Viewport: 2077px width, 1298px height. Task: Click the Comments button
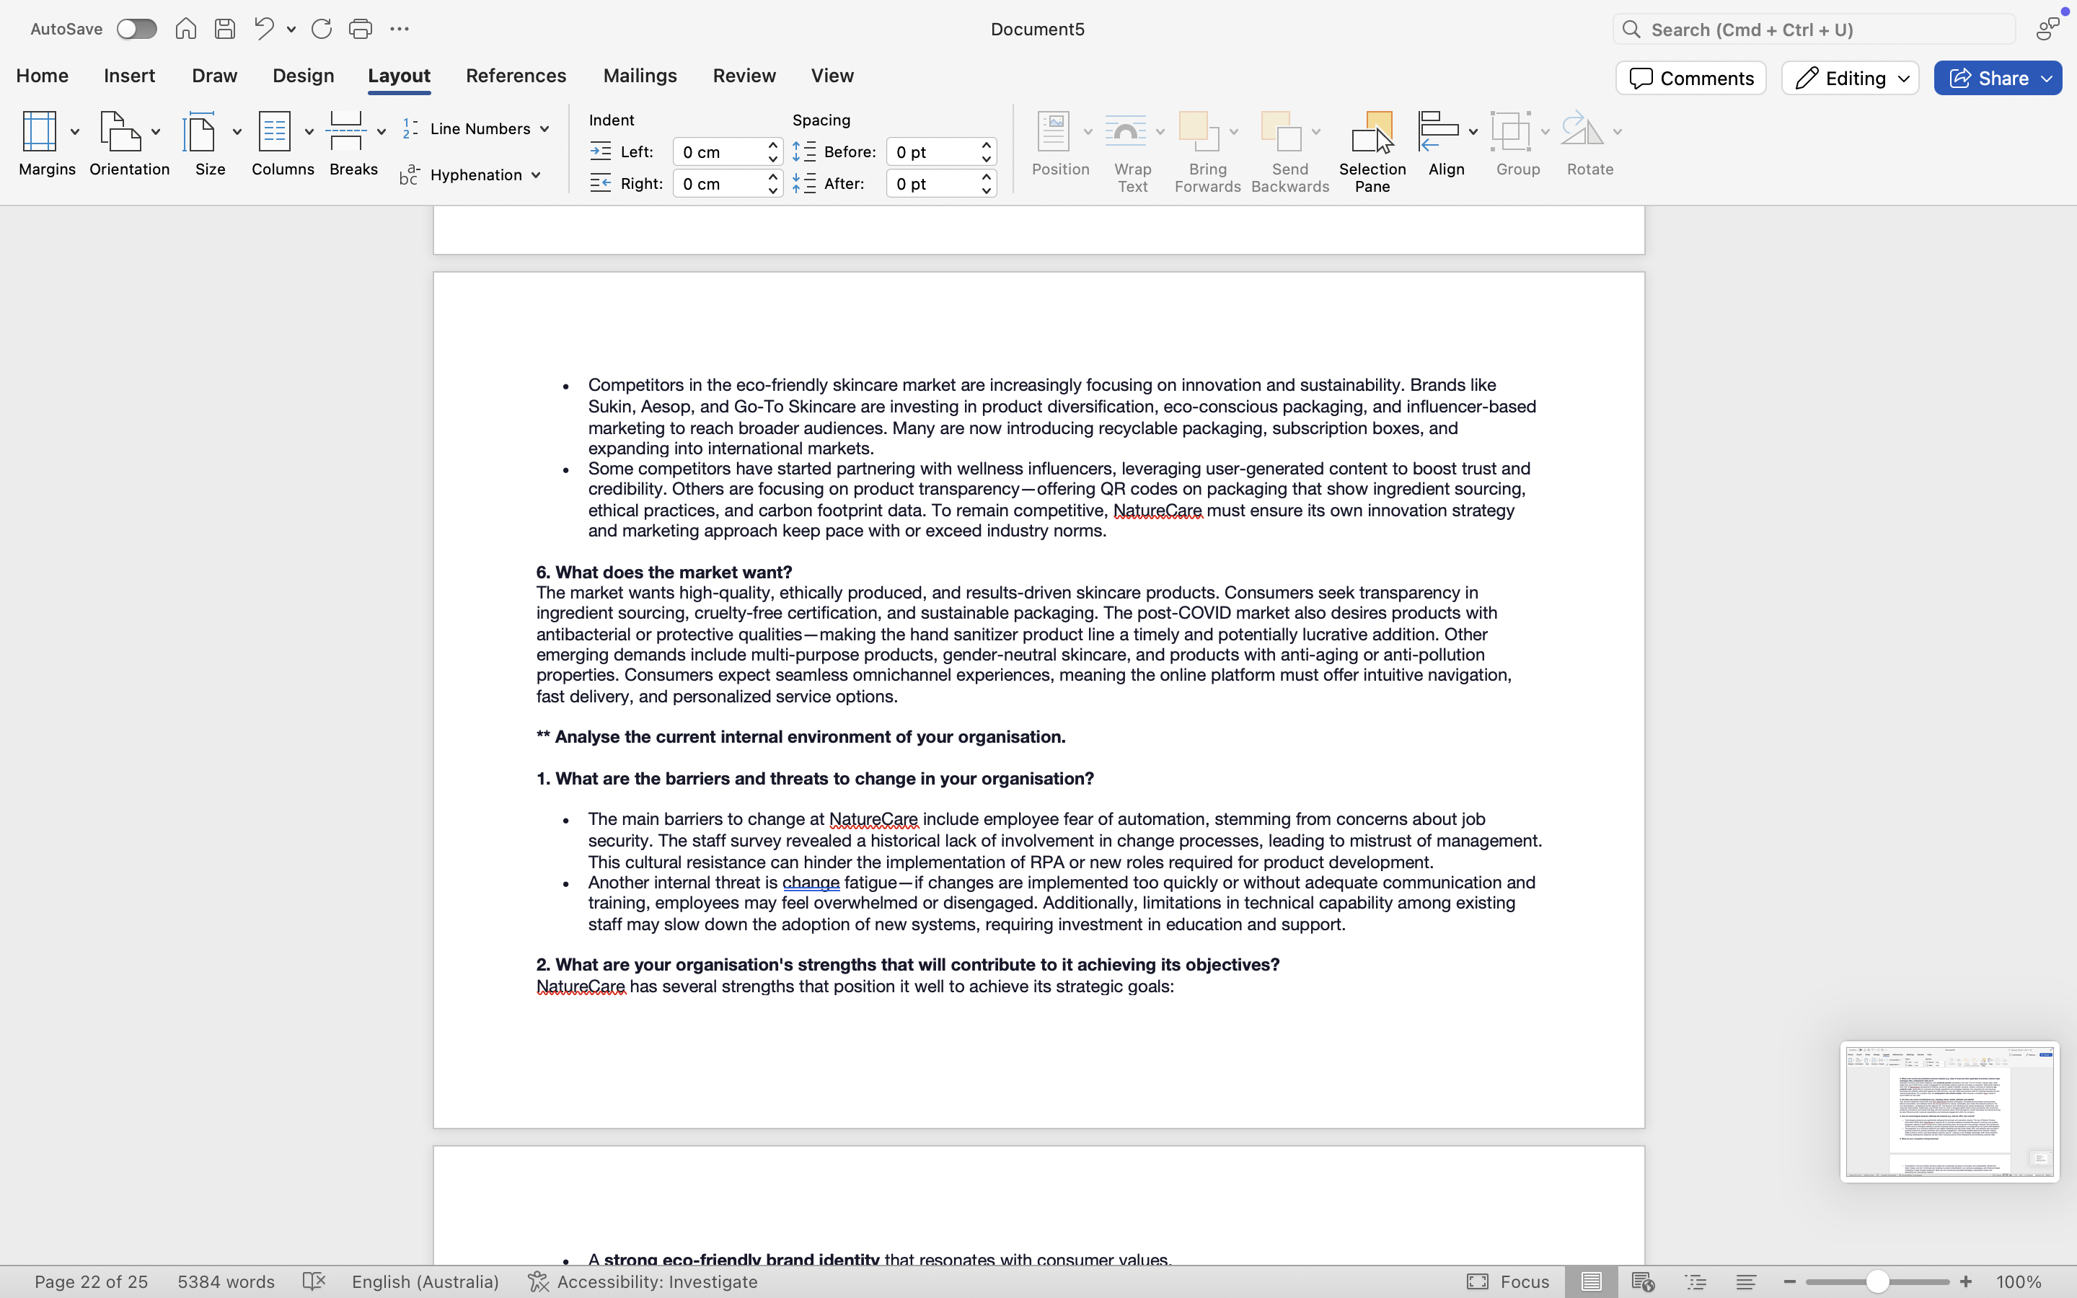tap(1690, 78)
